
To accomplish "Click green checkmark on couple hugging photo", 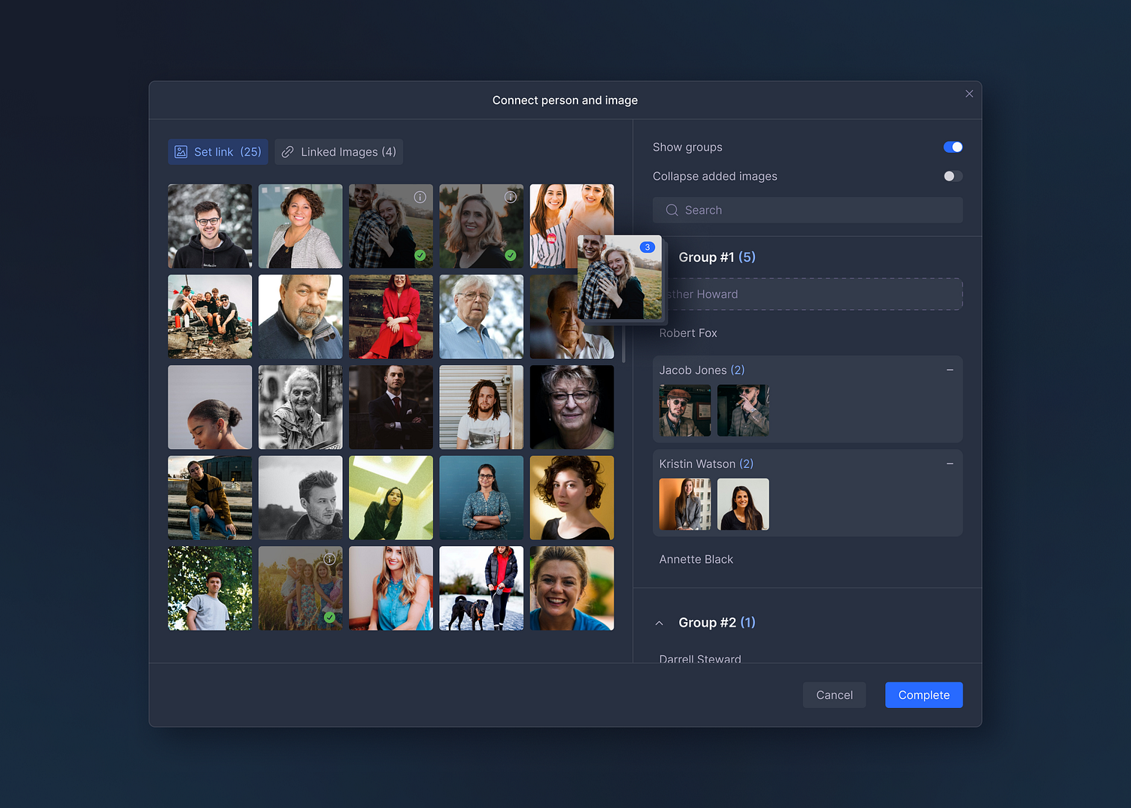I will coord(420,256).
